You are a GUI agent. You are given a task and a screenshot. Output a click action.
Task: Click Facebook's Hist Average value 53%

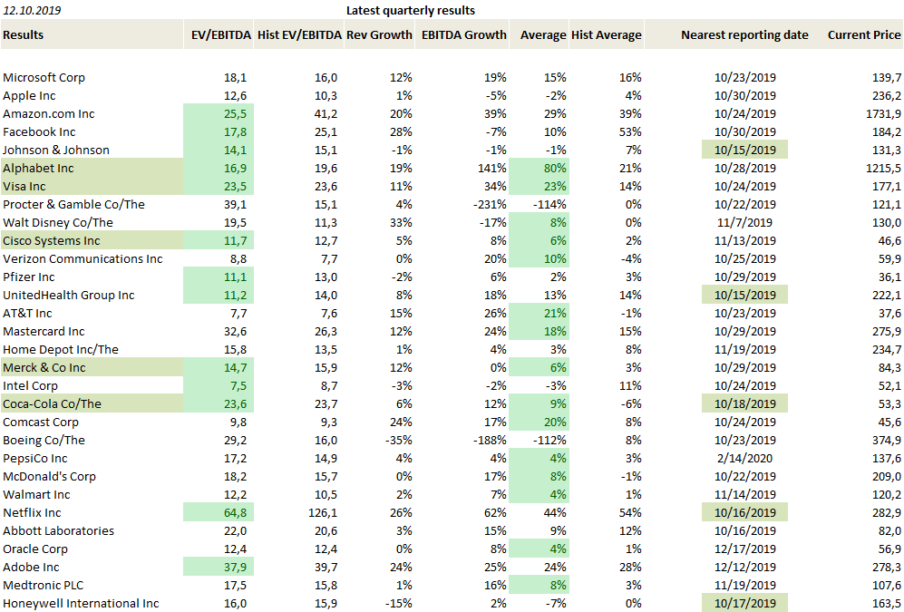click(x=631, y=132)
